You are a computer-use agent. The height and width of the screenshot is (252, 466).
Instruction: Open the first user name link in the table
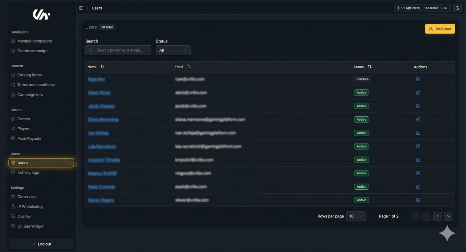(96, 79)
